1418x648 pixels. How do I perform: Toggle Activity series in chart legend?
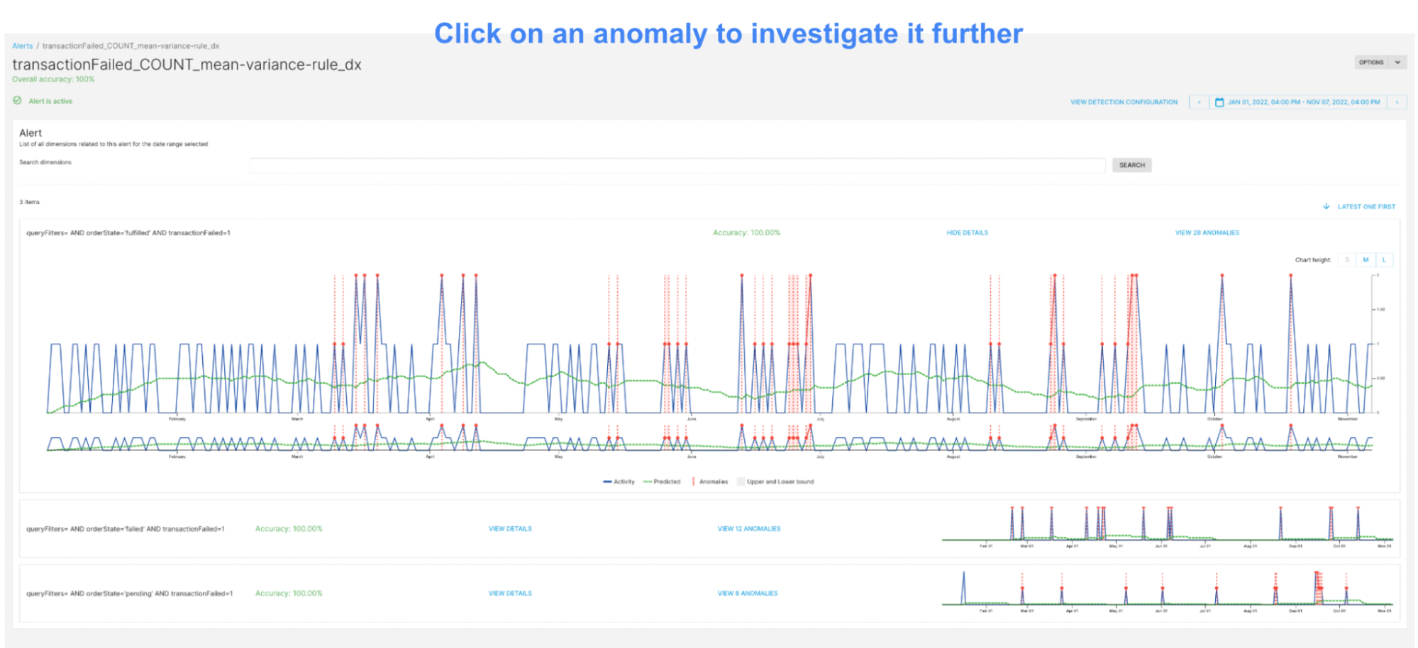coord(619,482)
